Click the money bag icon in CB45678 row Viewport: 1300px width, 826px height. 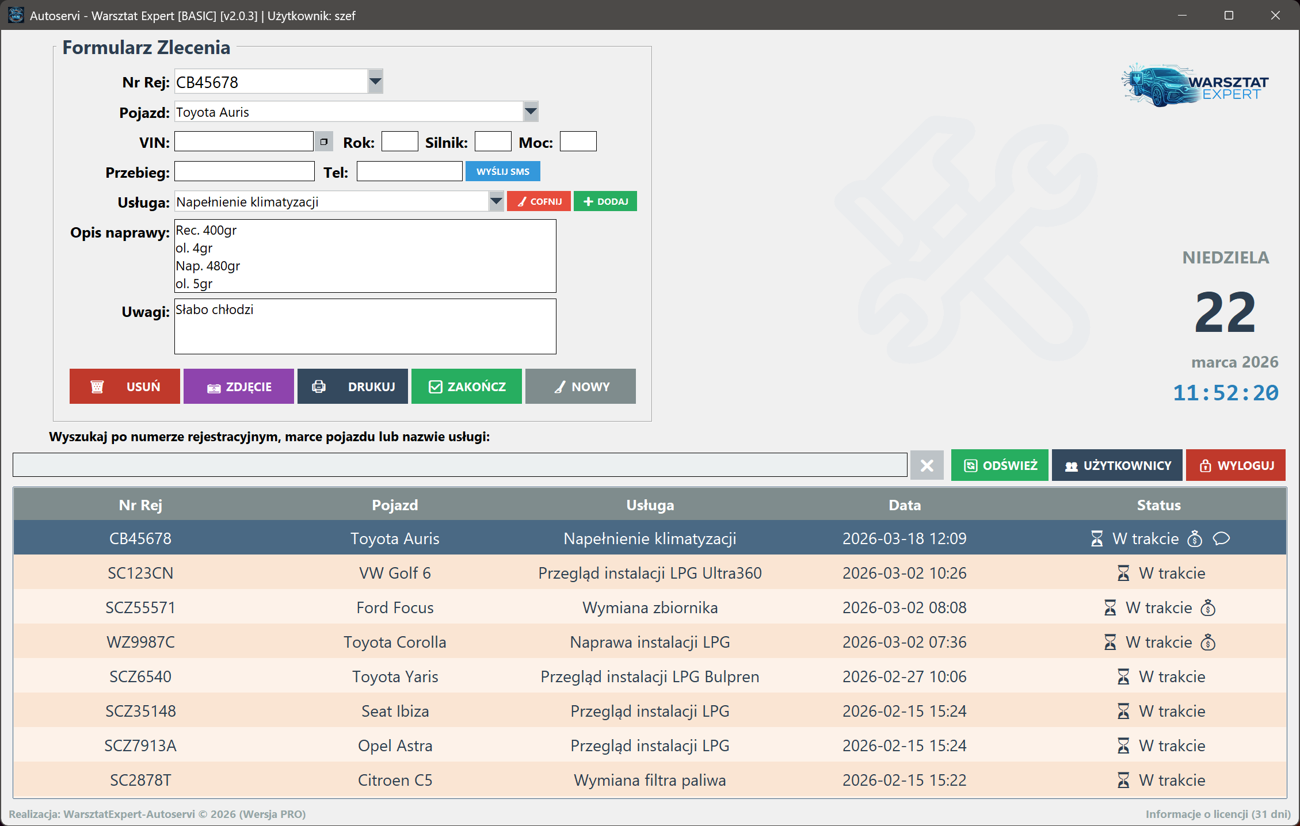pyautogui.click(x=1195, y=538)
